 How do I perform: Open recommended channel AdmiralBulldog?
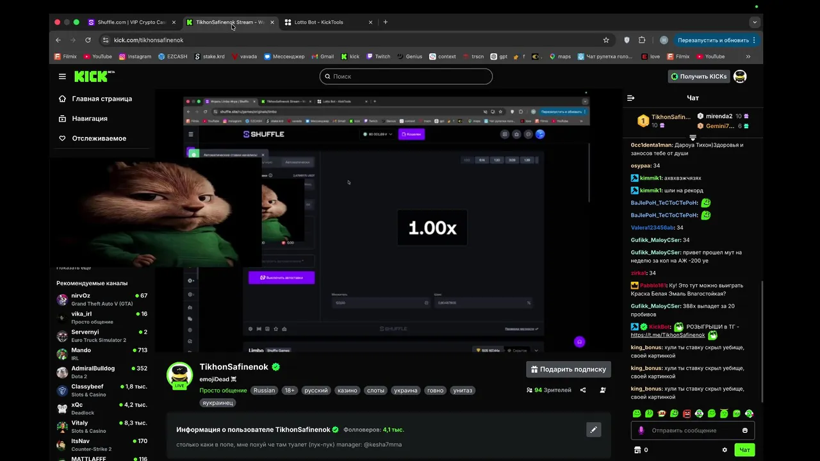(x=102, y=372)
